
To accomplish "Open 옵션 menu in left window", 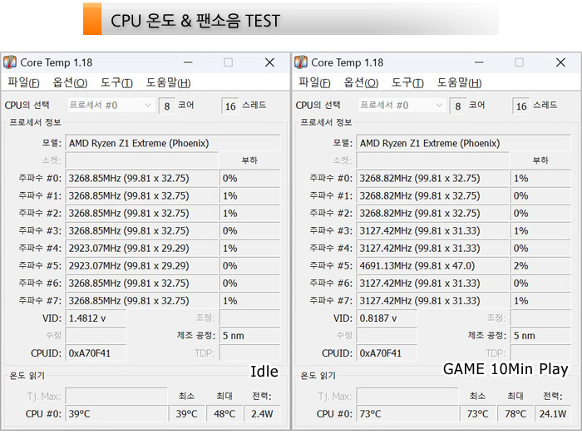I will (x=70, y=82).
